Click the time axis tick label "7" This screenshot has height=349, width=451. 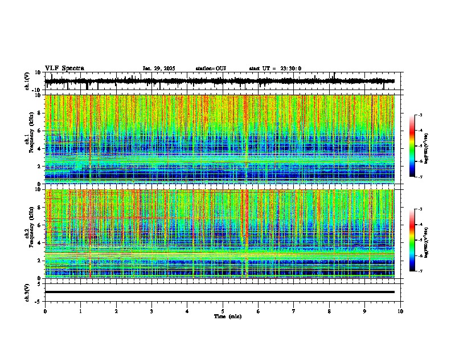click(x=294, y=311)
